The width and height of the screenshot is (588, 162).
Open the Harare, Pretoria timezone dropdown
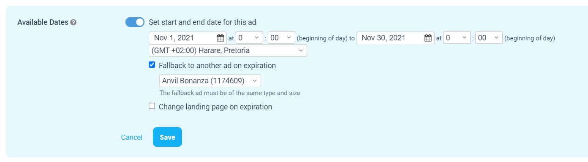point(228,50)
